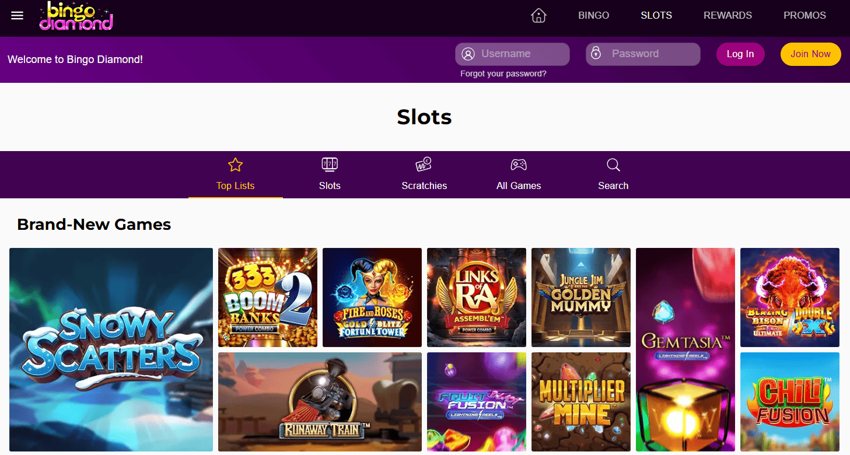Image resolution: width=850 pixels, height=455 pixels.
Task: Click the Bingo Diamond logo
Action: (x=76, y=17)
